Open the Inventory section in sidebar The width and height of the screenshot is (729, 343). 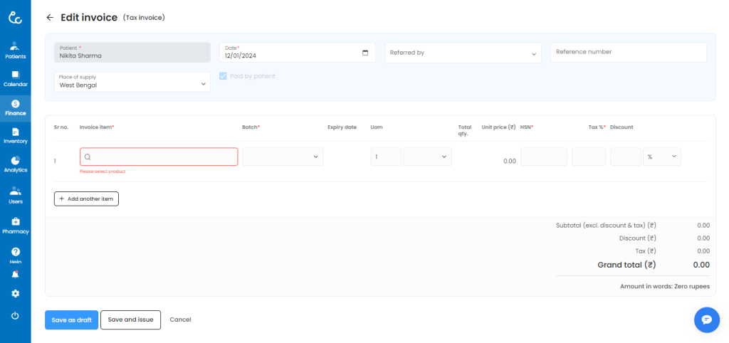pyautogui.click(x=15, y=135)
